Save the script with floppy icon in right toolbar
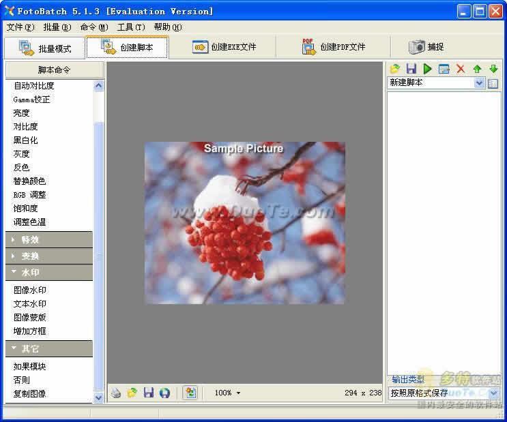507x422 pixels. point(411,69)
